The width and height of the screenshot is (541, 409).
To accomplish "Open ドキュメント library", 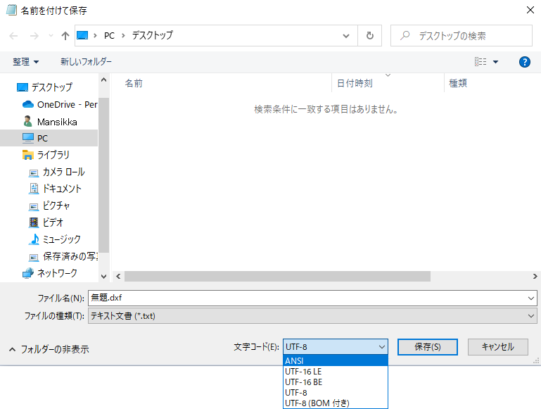I will click(55, 189).
